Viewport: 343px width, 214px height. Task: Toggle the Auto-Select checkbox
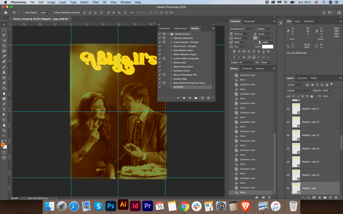click(x=23, y=12)
